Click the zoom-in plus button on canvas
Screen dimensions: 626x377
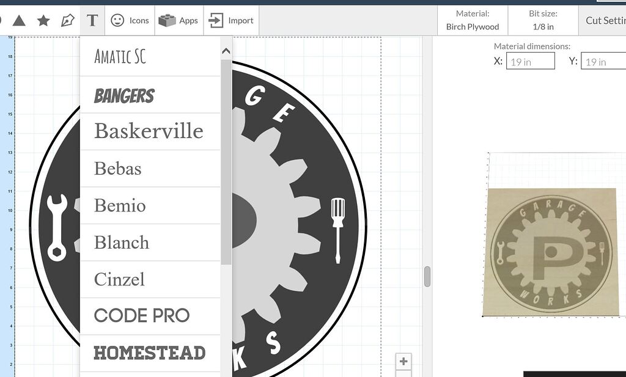(x=403, y=361)
